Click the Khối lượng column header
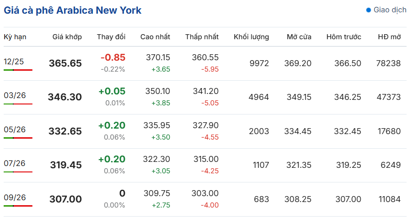 pyautogui.click(x=251, y=37)
